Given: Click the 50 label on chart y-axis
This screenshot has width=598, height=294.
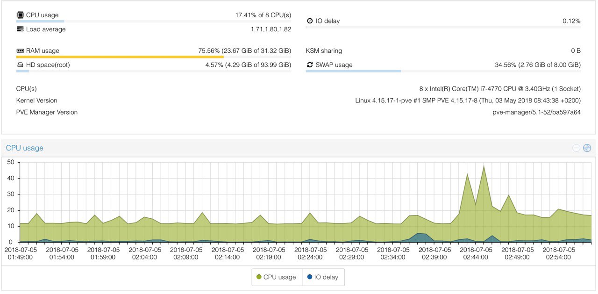Looking at the screenshot, I should pos(11,162).
